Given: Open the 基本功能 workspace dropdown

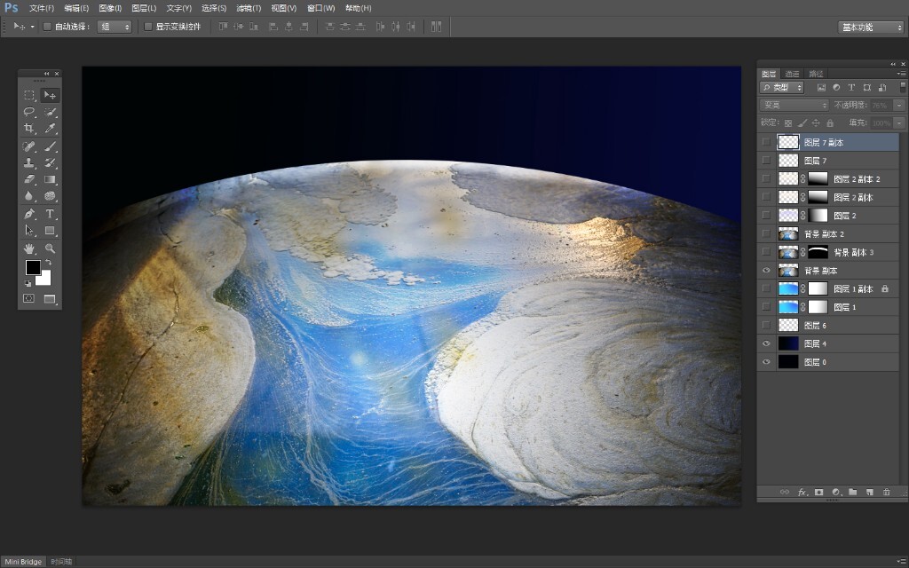Looking at the screenshot, I should coord(871,28).
